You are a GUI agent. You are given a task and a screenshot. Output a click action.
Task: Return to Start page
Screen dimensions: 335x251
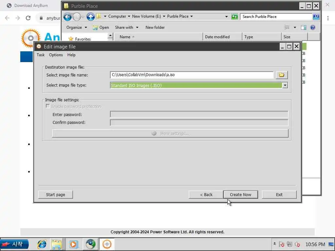(x=55, y=195)
